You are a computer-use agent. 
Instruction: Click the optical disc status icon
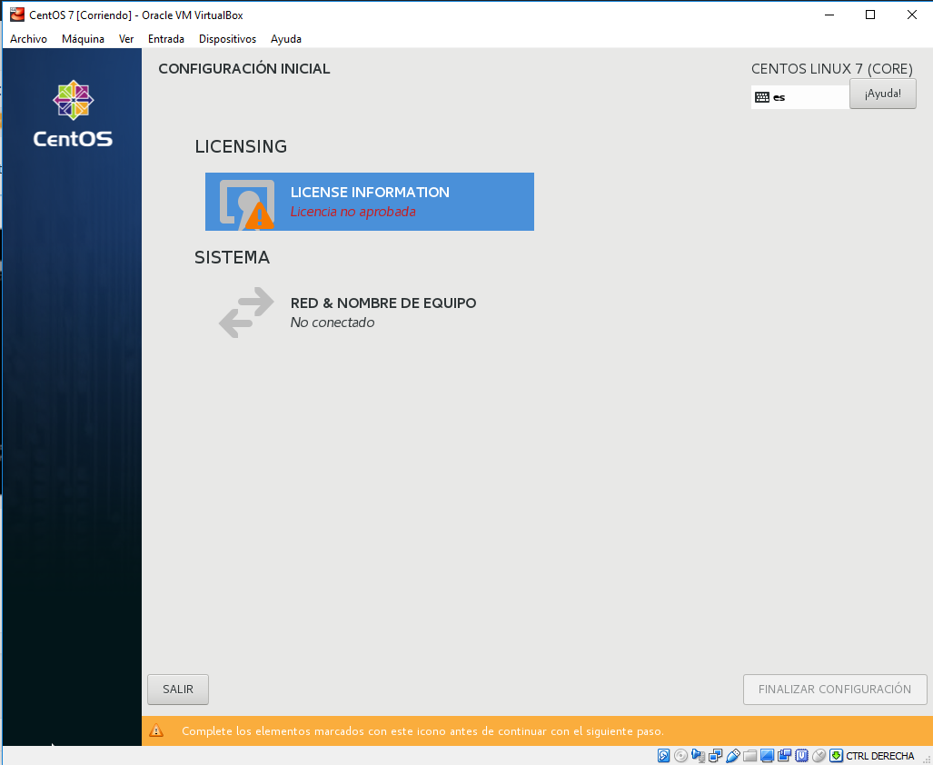680,756
